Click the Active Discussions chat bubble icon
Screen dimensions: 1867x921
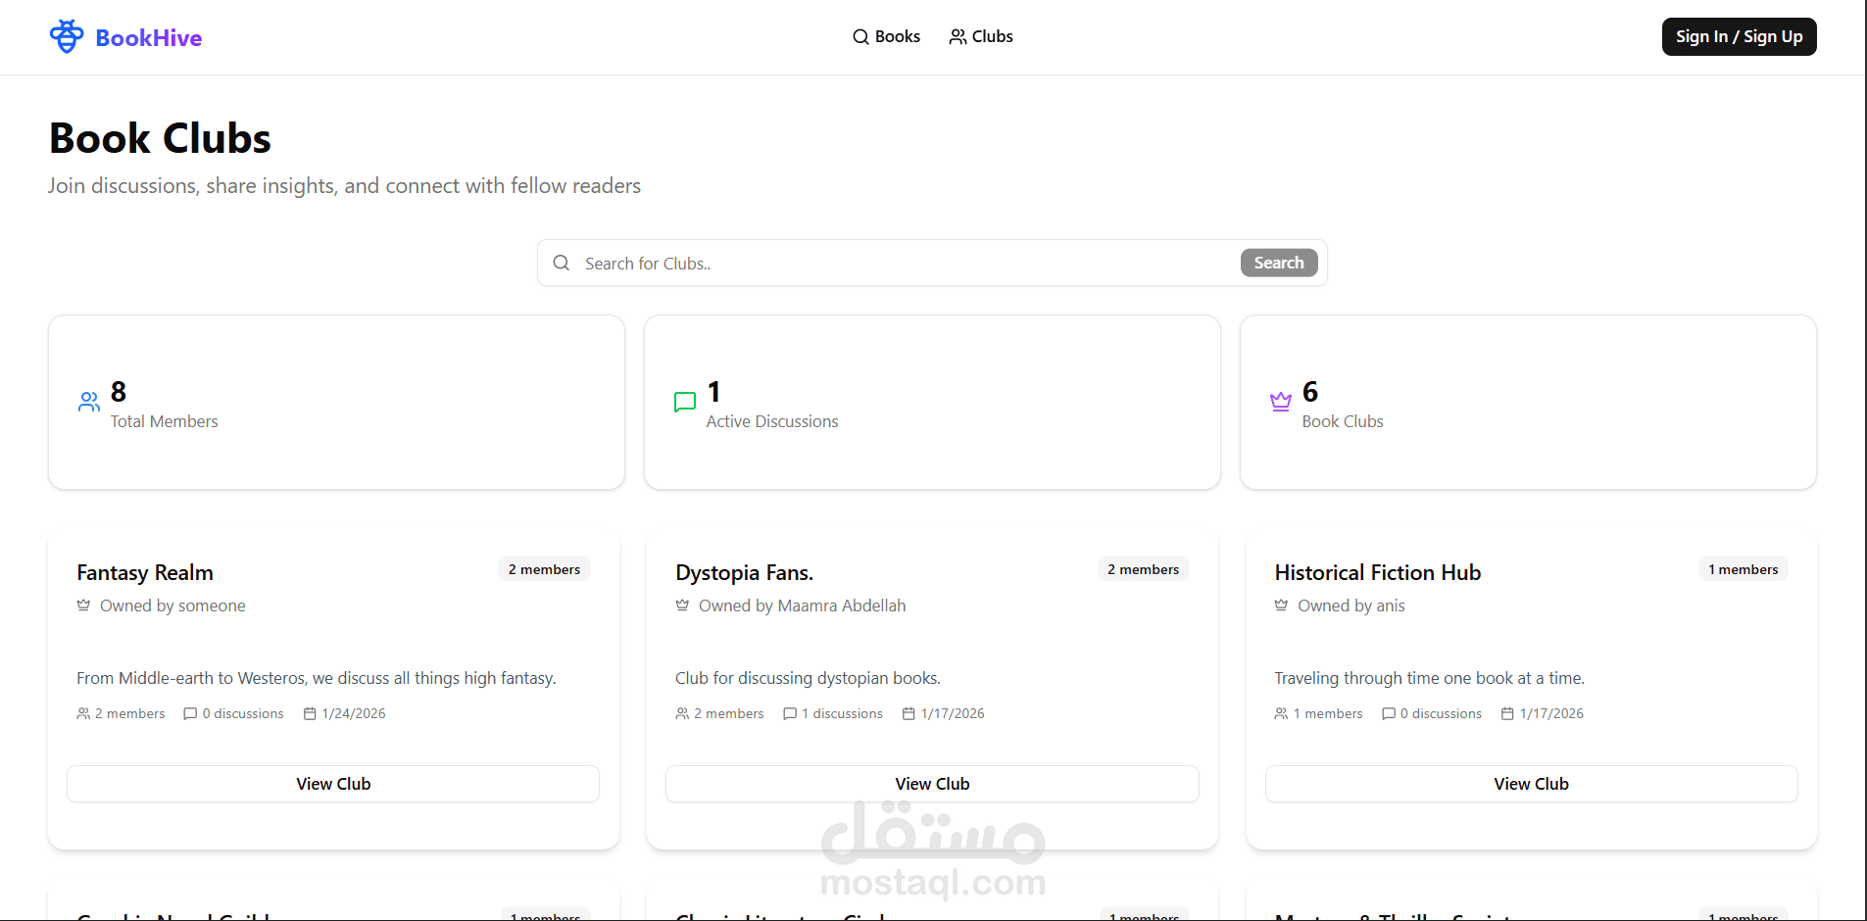point(685,402)
